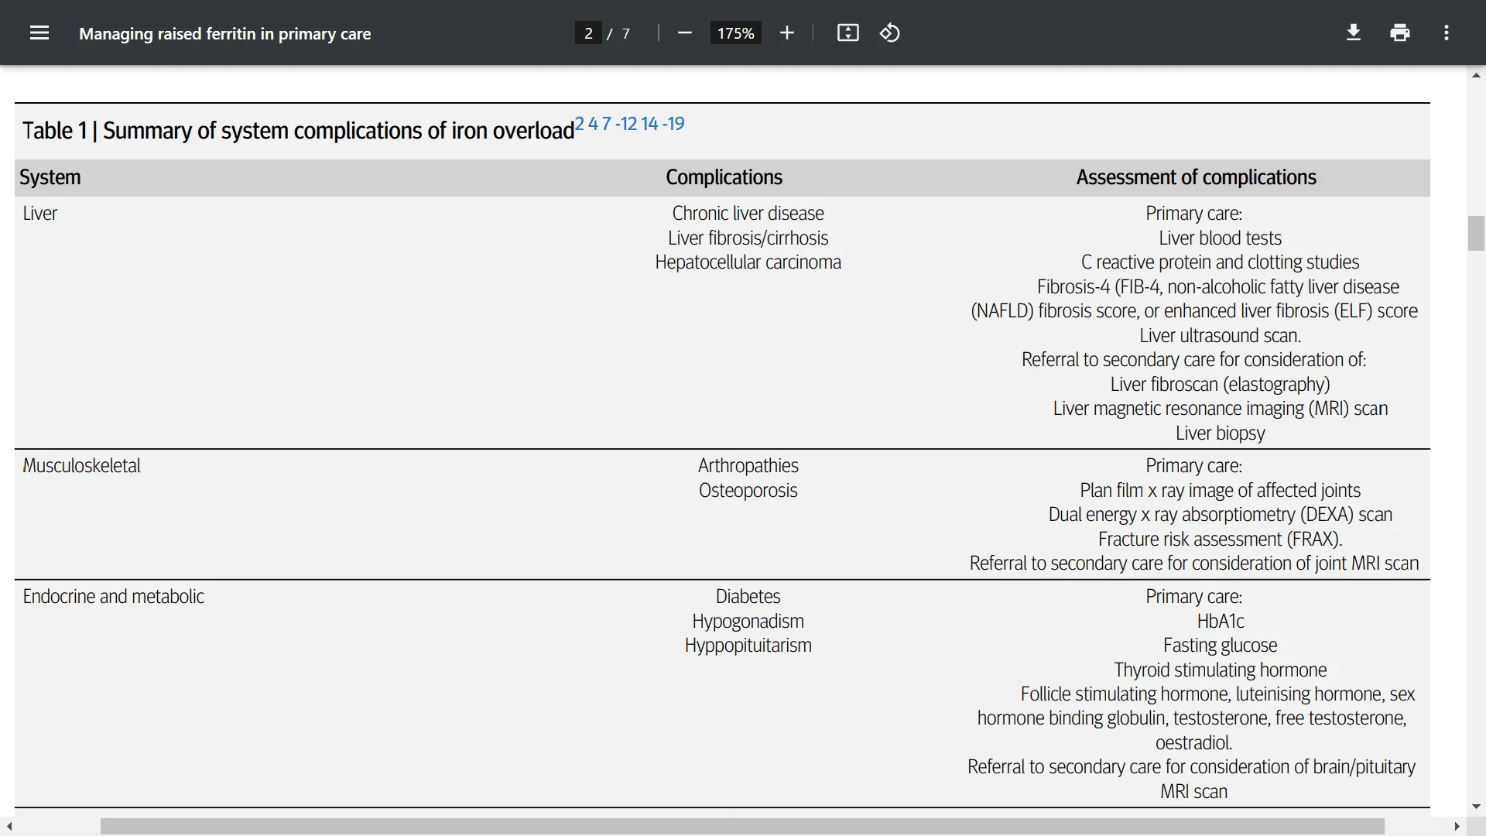The height and width of the screenshot is (836, 1486).
Task: Click 'Arthropathies' text
Action: pos(748,465)
